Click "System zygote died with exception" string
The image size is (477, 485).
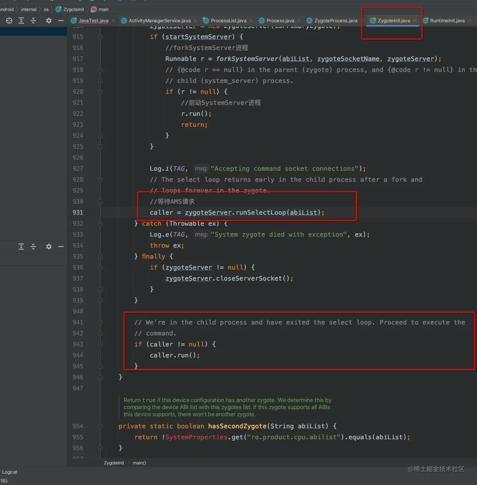click(279, 235)
